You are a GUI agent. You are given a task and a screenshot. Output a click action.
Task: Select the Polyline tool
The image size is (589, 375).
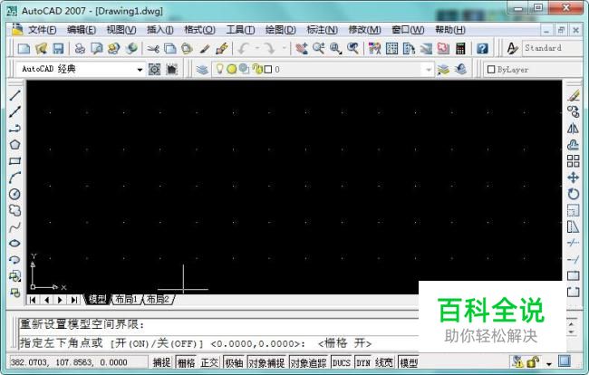coord(14,129)
